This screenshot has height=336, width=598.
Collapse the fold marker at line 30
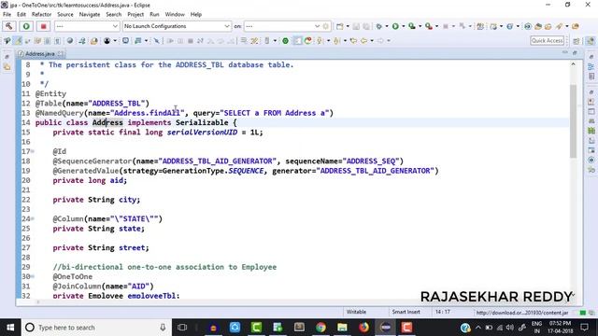[x=33, y=276]
